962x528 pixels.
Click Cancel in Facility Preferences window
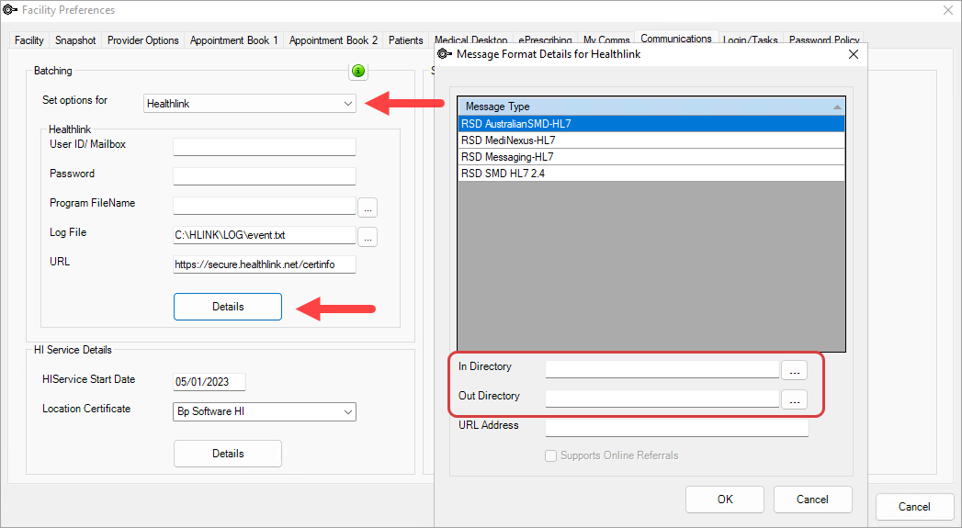coord(914,507)
